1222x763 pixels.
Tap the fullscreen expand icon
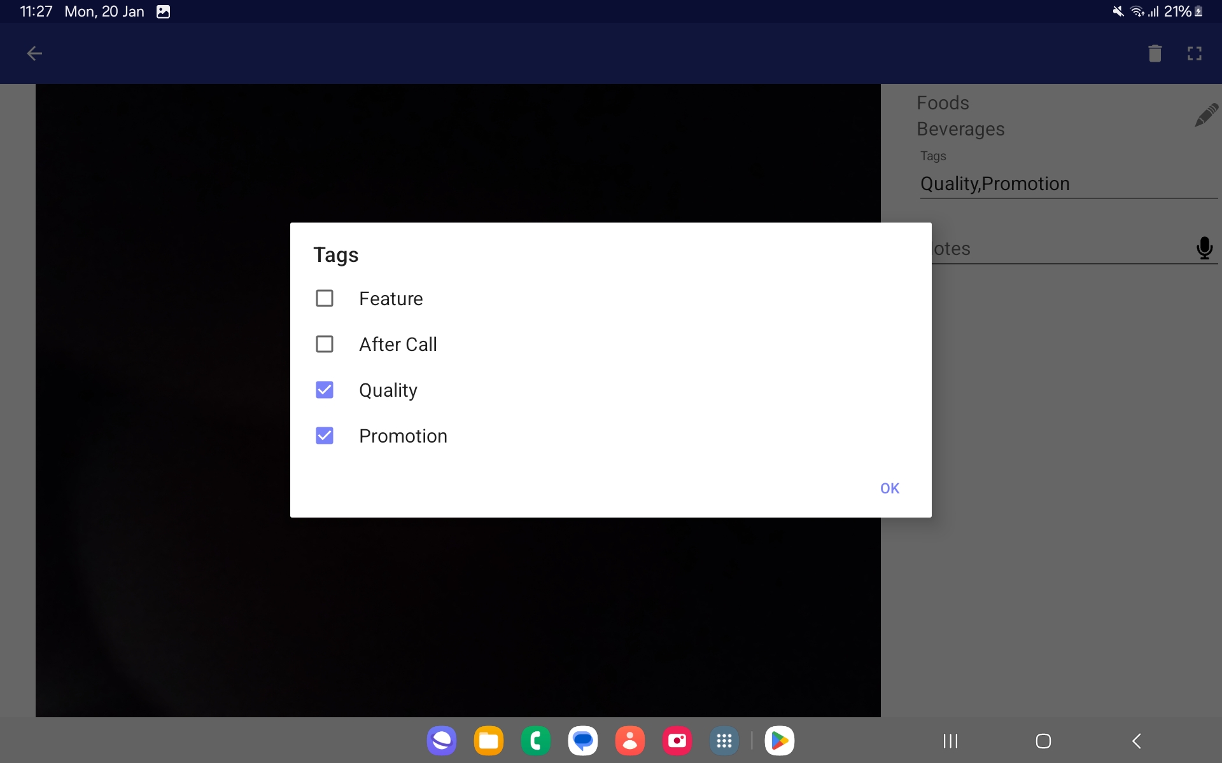pyautogui.click(x=1194, y=54)
